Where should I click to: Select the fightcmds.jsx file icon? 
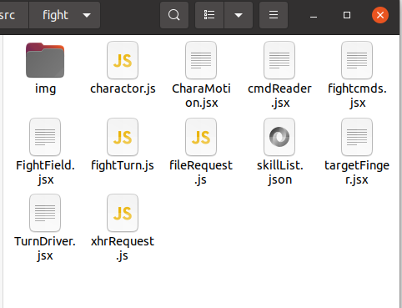click(357, 60)
